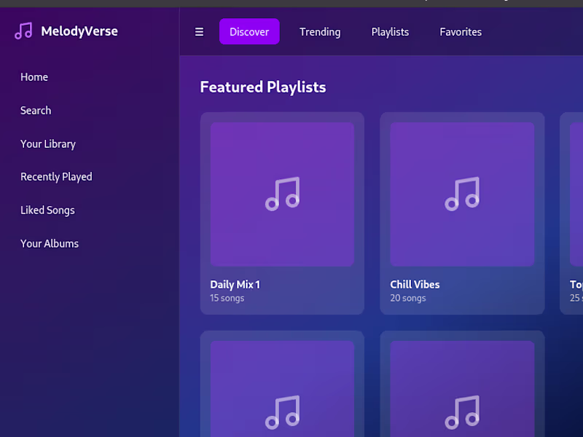Open the hamburger menu icon

(199, 32)
